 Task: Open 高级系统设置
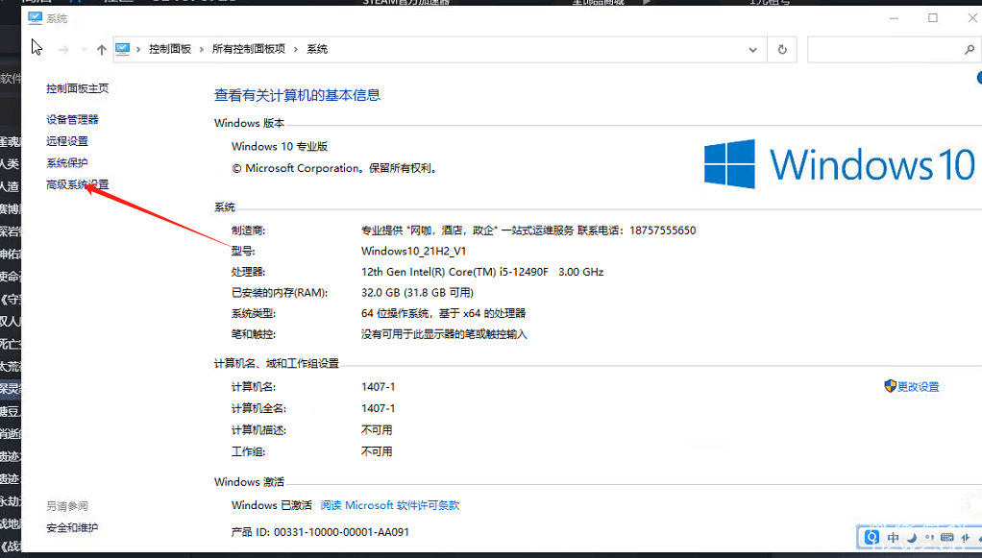[x=77, y=184]
